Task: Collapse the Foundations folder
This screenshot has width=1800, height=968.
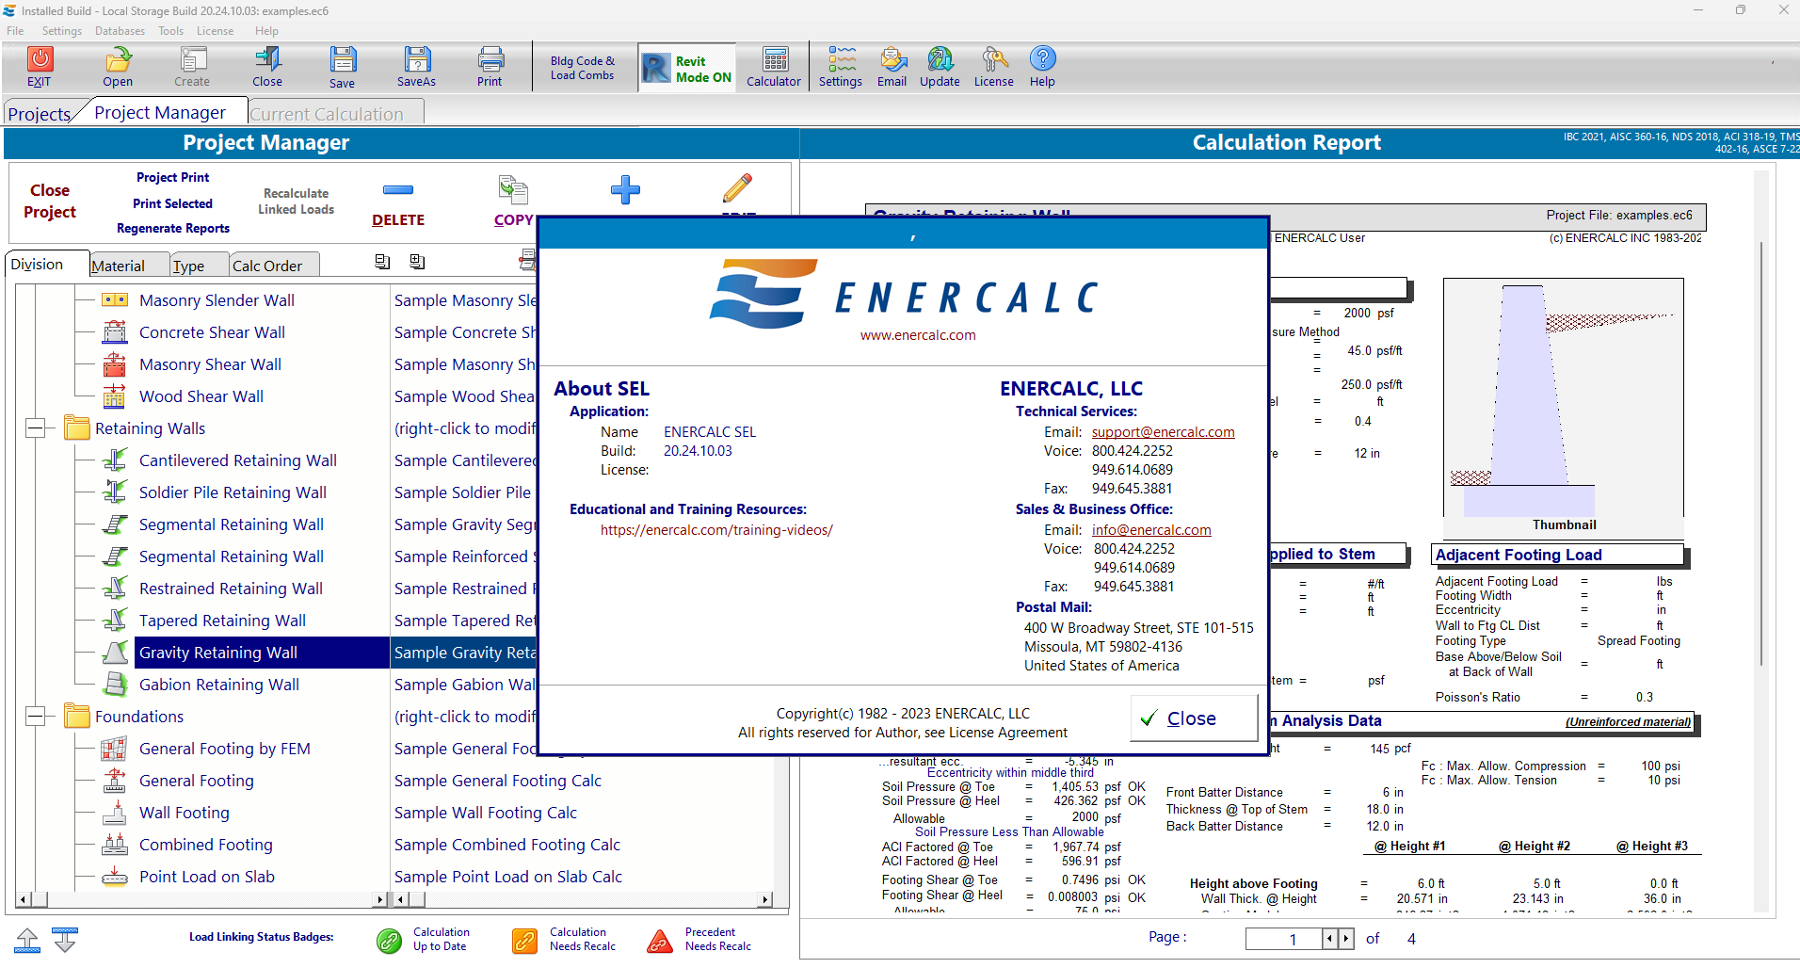Action: click(35, 717)
